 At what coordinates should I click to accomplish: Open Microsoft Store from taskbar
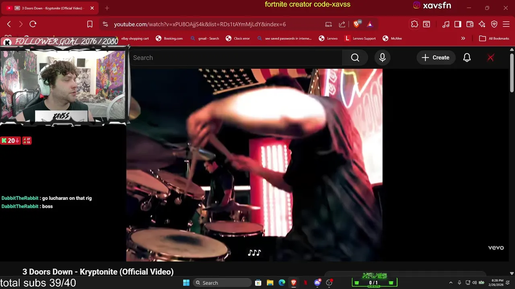pyautogui.click(x=258, y=283)
